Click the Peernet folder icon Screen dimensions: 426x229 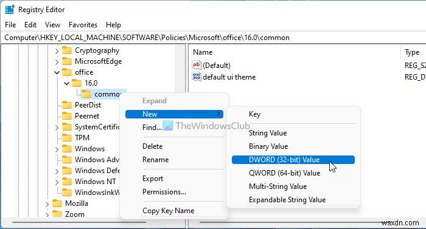tap(67, 116)
